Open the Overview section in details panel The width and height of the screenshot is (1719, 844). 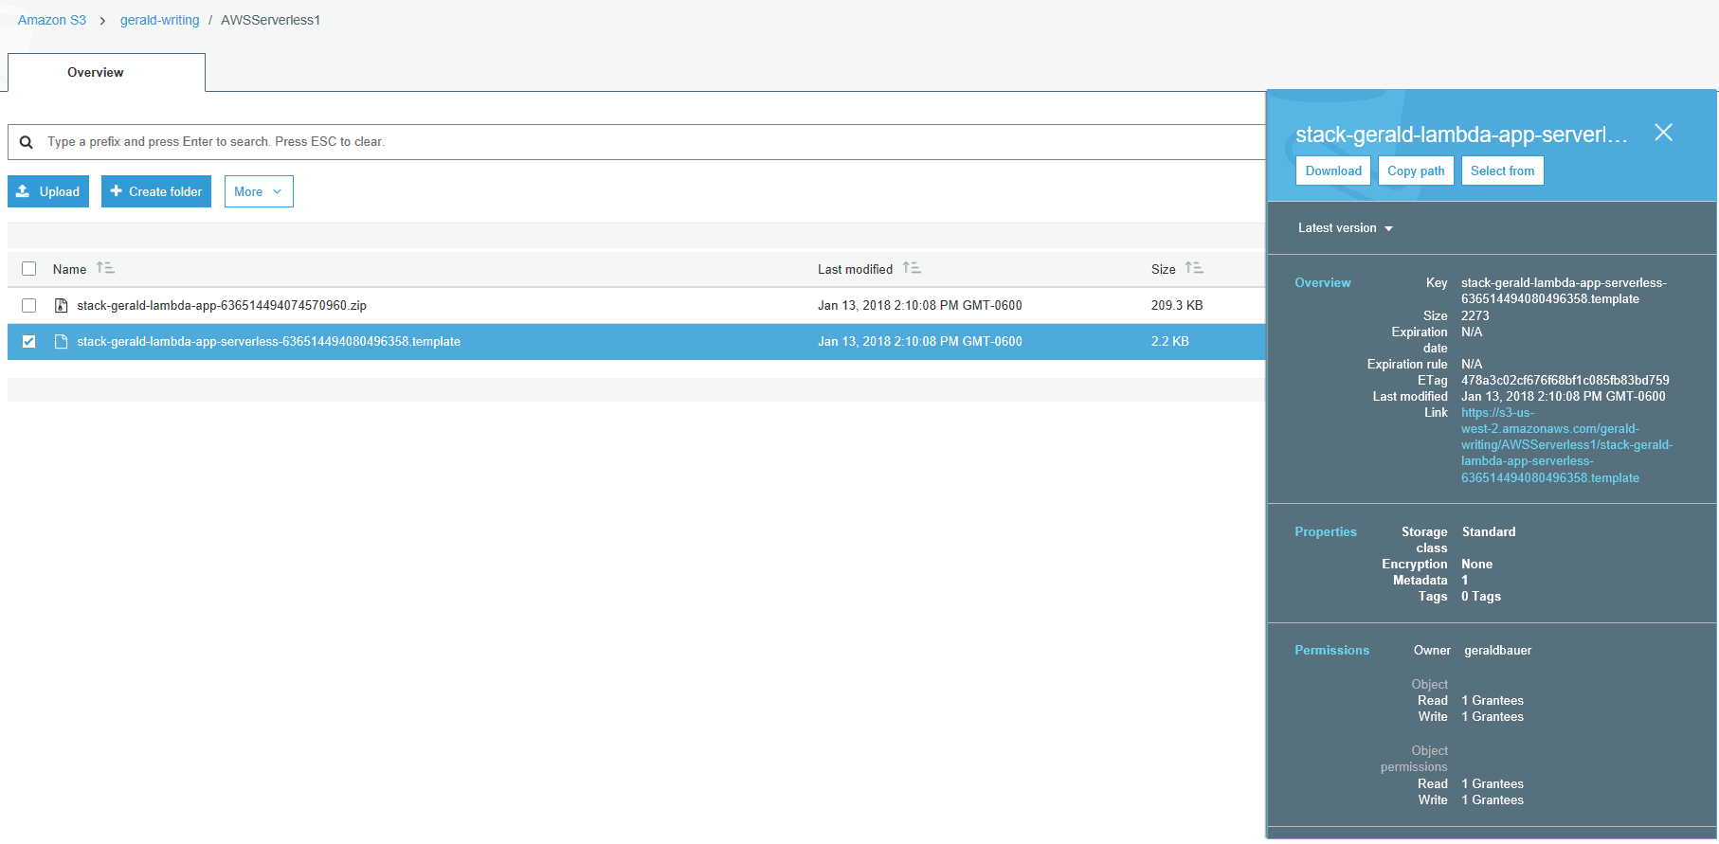(1323, 282)
